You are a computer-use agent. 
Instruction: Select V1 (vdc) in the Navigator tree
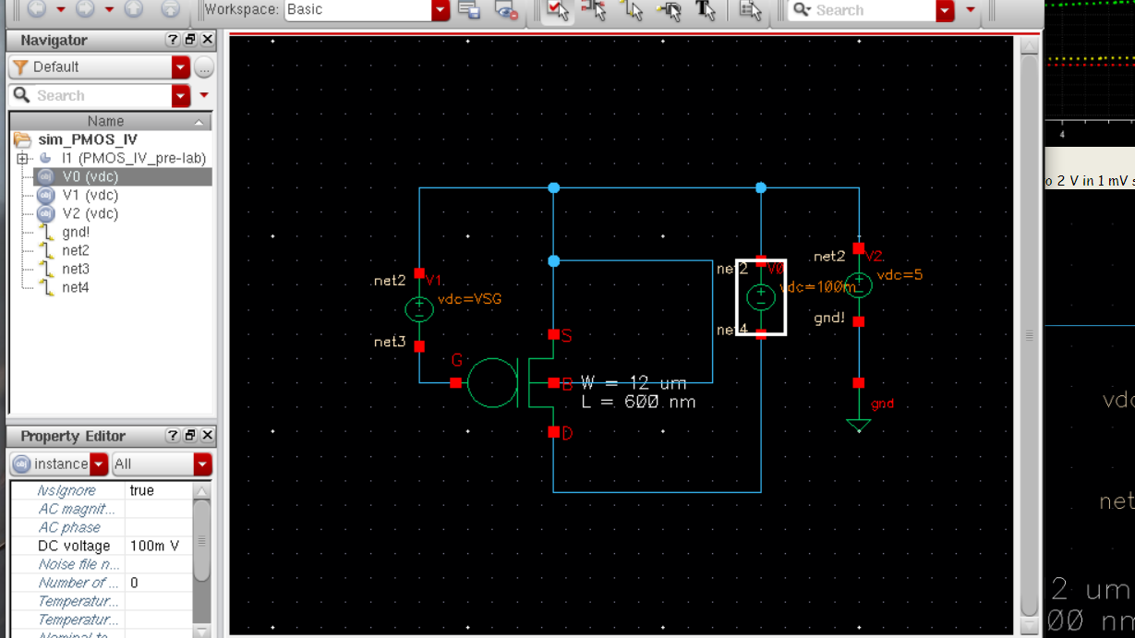pos(90,195)
